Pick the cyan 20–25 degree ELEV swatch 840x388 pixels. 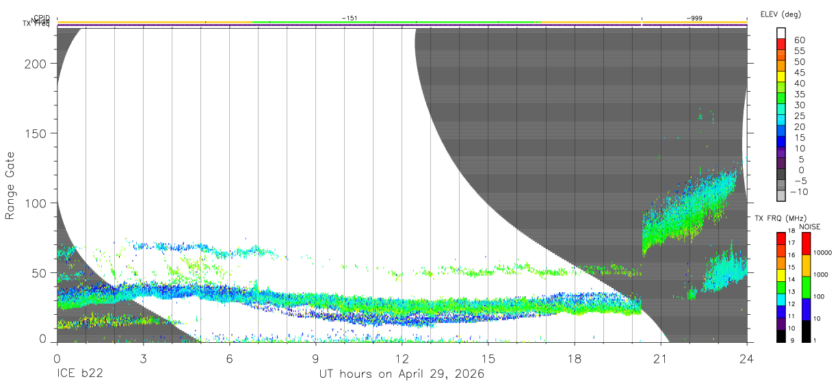pyautogui.click(x=781, y=121)
